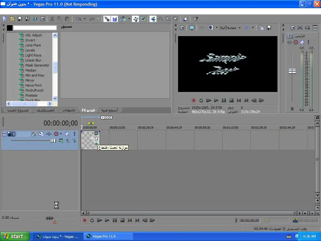321x241 pixels.
Task: Click the New Project icon in toolbar
Action: (4, 19)
